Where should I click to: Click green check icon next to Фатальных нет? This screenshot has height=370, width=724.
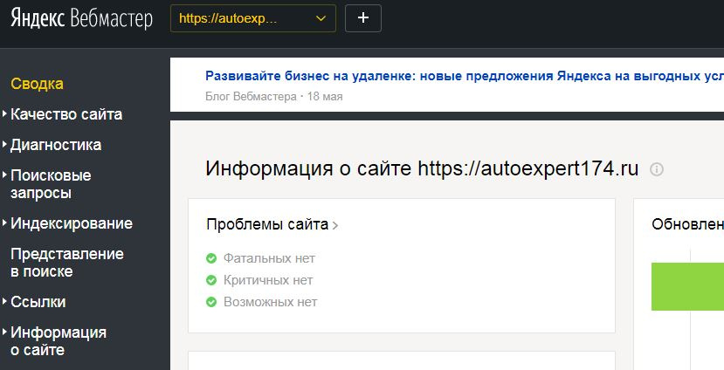210,258
